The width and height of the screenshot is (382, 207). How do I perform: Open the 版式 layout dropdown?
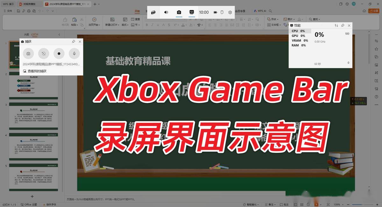[x=125, y=25]
